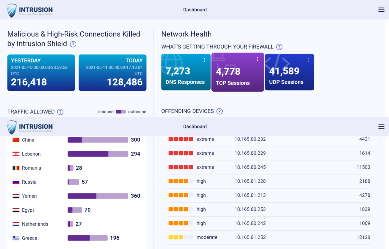Open options menu on UDP Sessions card

tap(308, 59)
